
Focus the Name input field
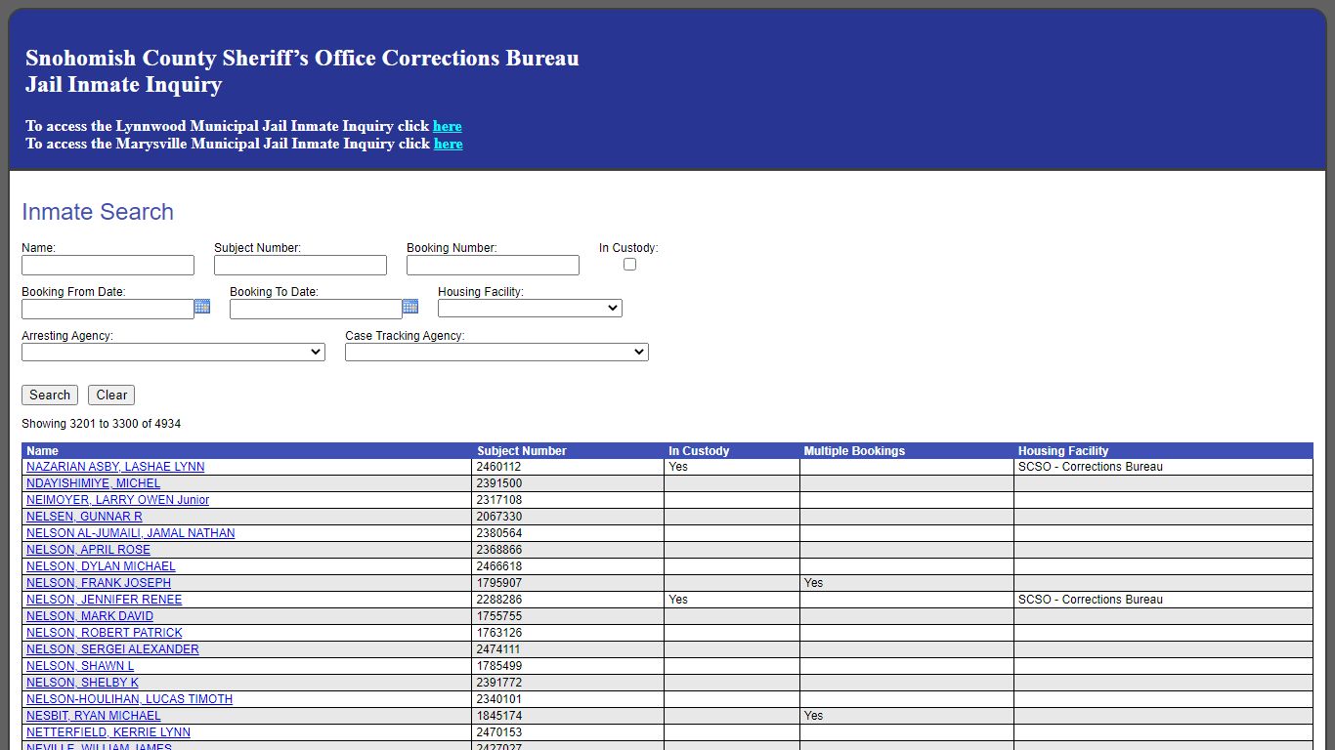[108, 266]
